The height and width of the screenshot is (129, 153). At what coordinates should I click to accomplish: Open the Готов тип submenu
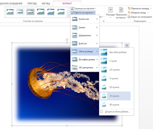click(x=85, y=19)
